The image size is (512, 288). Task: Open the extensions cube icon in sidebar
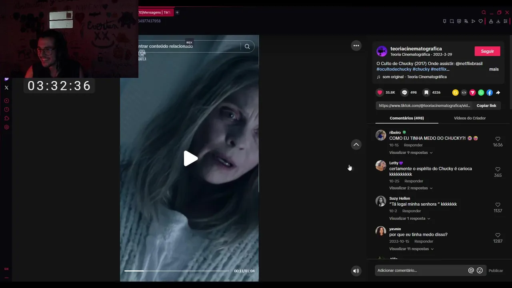coord(6,118)
